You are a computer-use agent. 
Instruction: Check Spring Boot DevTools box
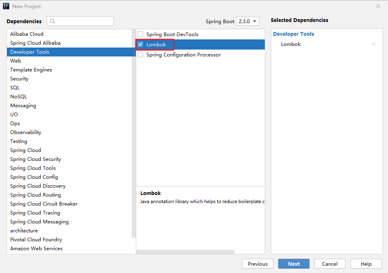coord(140,34)
